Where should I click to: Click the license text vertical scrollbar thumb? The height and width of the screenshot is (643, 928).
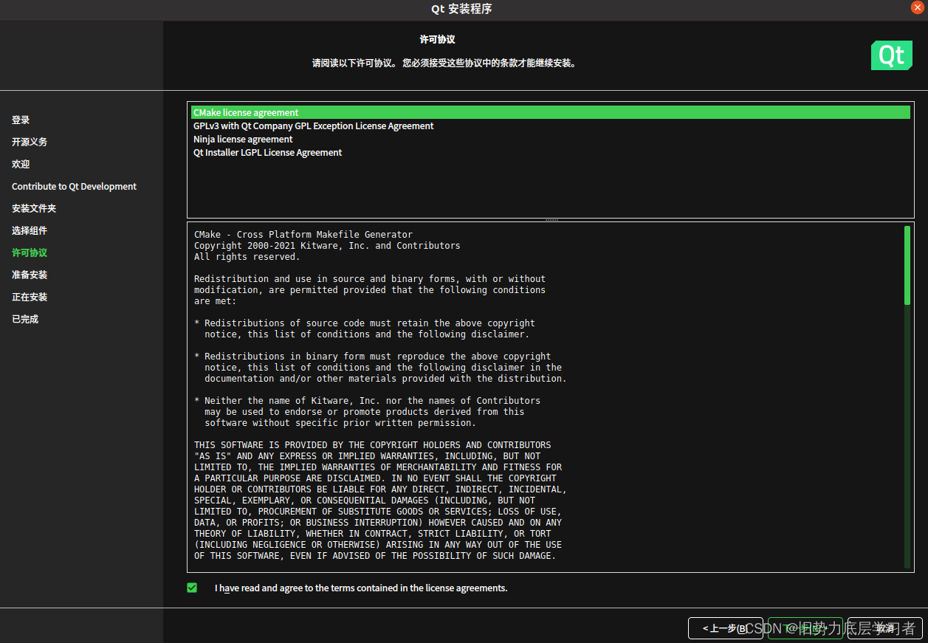point(907,265)
